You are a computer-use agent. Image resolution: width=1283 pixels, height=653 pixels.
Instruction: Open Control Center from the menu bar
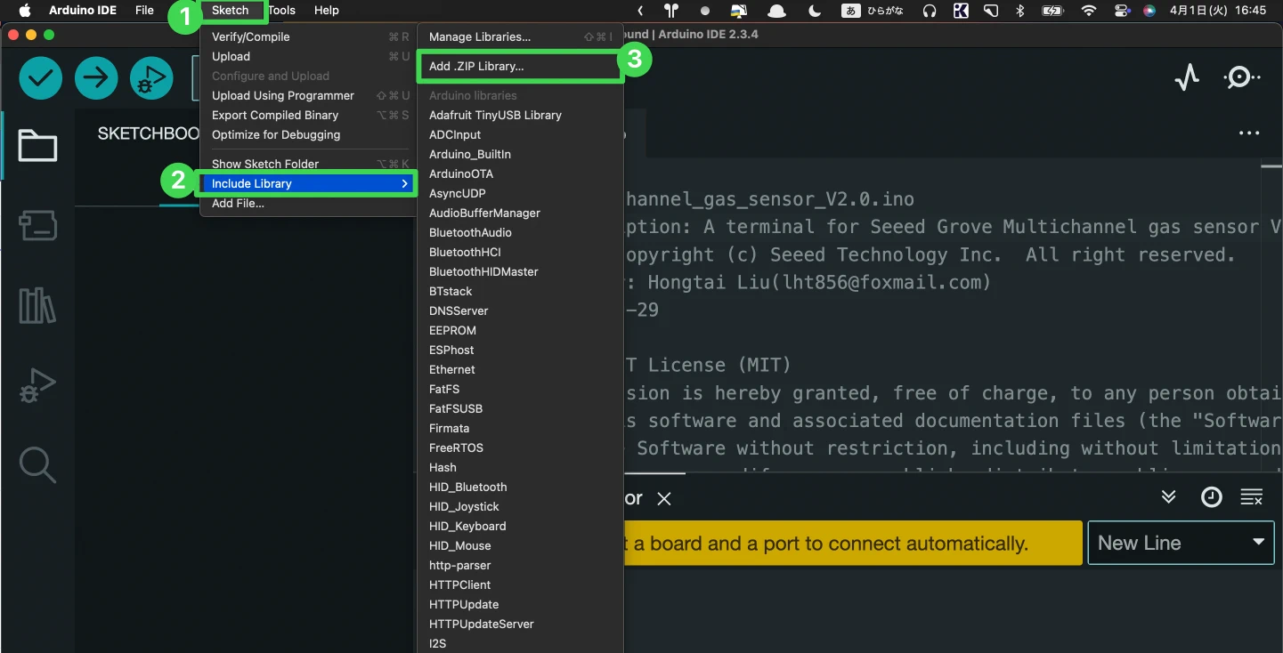pyautogui.click(x=1122, y=11)
